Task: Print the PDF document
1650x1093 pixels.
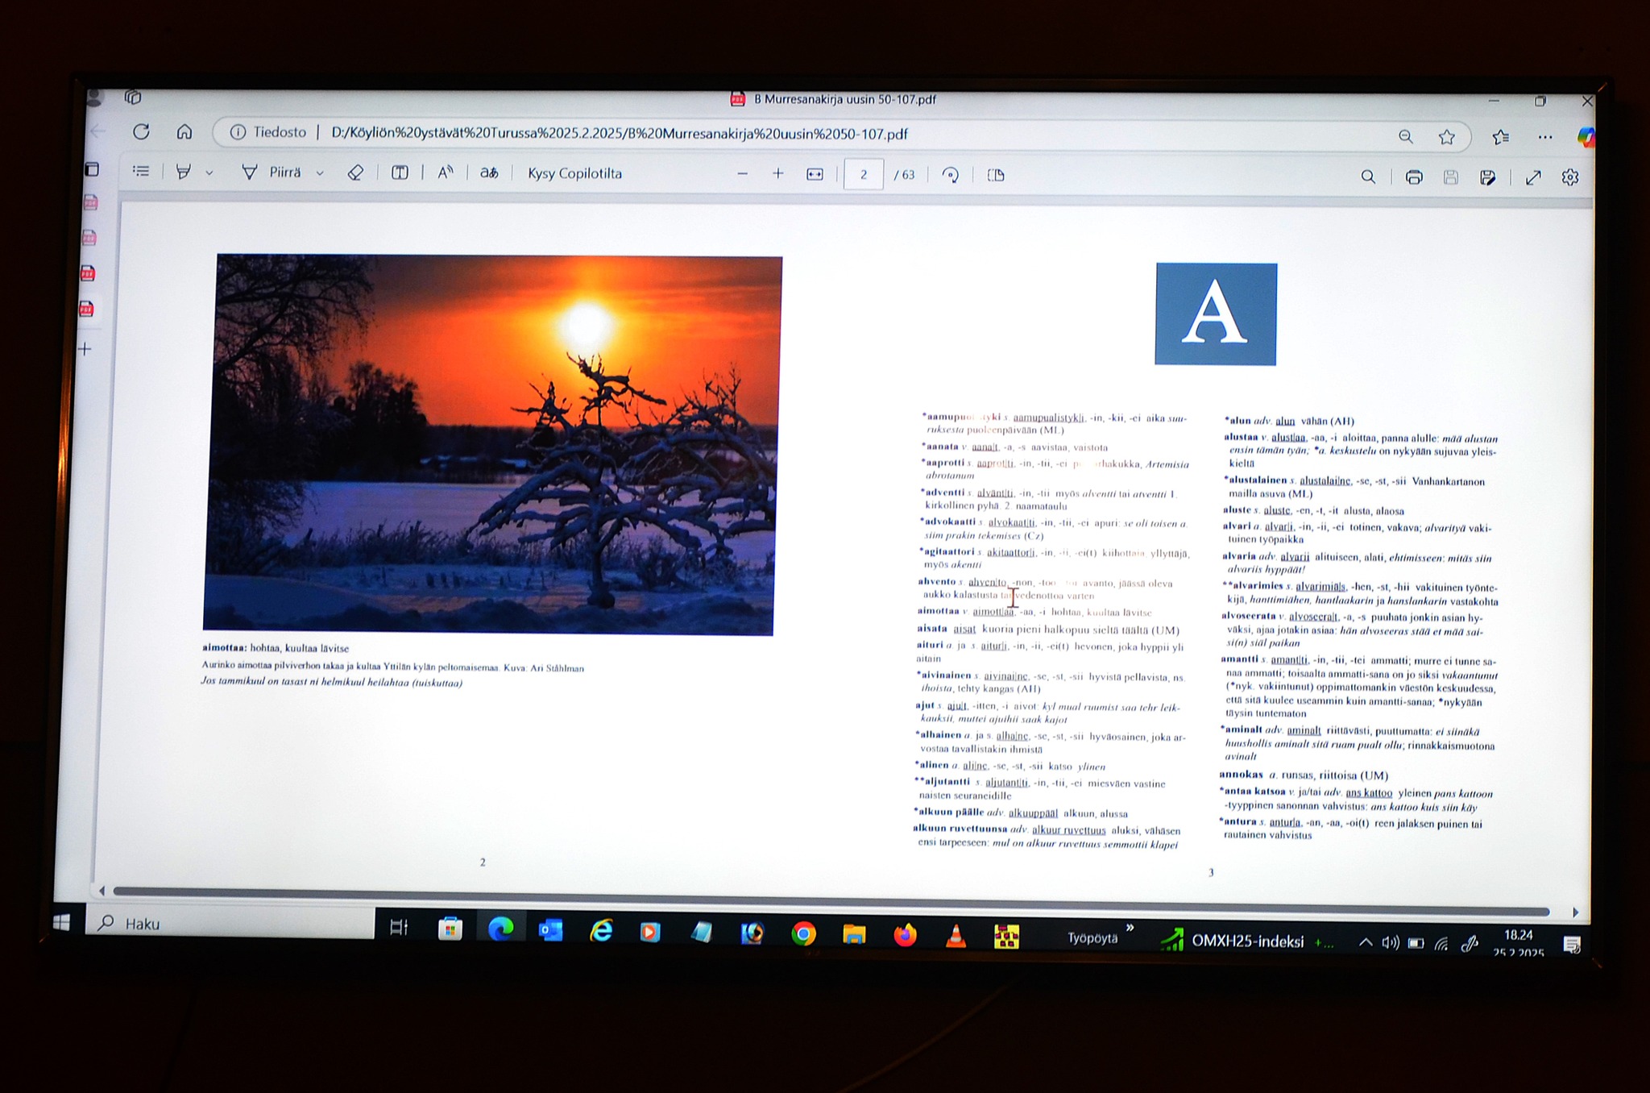Action: [1413, 177]
